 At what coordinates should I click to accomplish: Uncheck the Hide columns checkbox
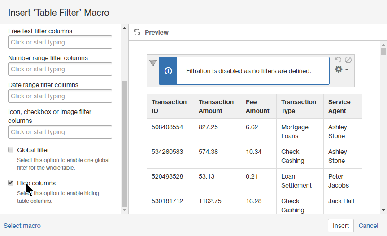point(11,183)
